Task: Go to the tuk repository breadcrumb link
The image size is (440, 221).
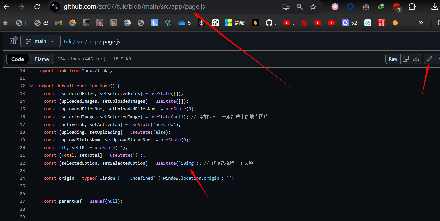Action: click(x=67, y=42)
